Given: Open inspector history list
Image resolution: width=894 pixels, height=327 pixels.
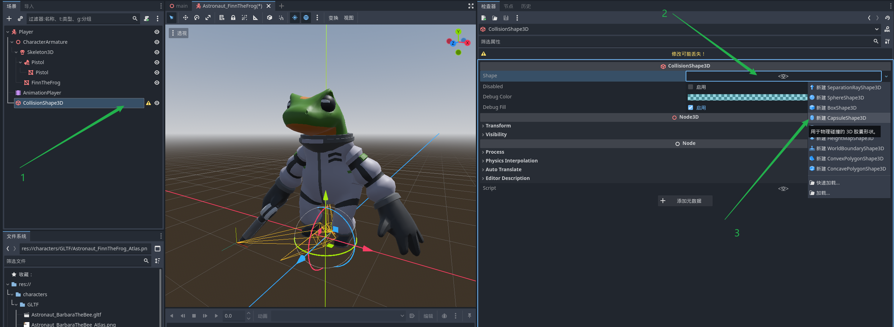Looking at the screenshot, I should (x=887, y=18).
